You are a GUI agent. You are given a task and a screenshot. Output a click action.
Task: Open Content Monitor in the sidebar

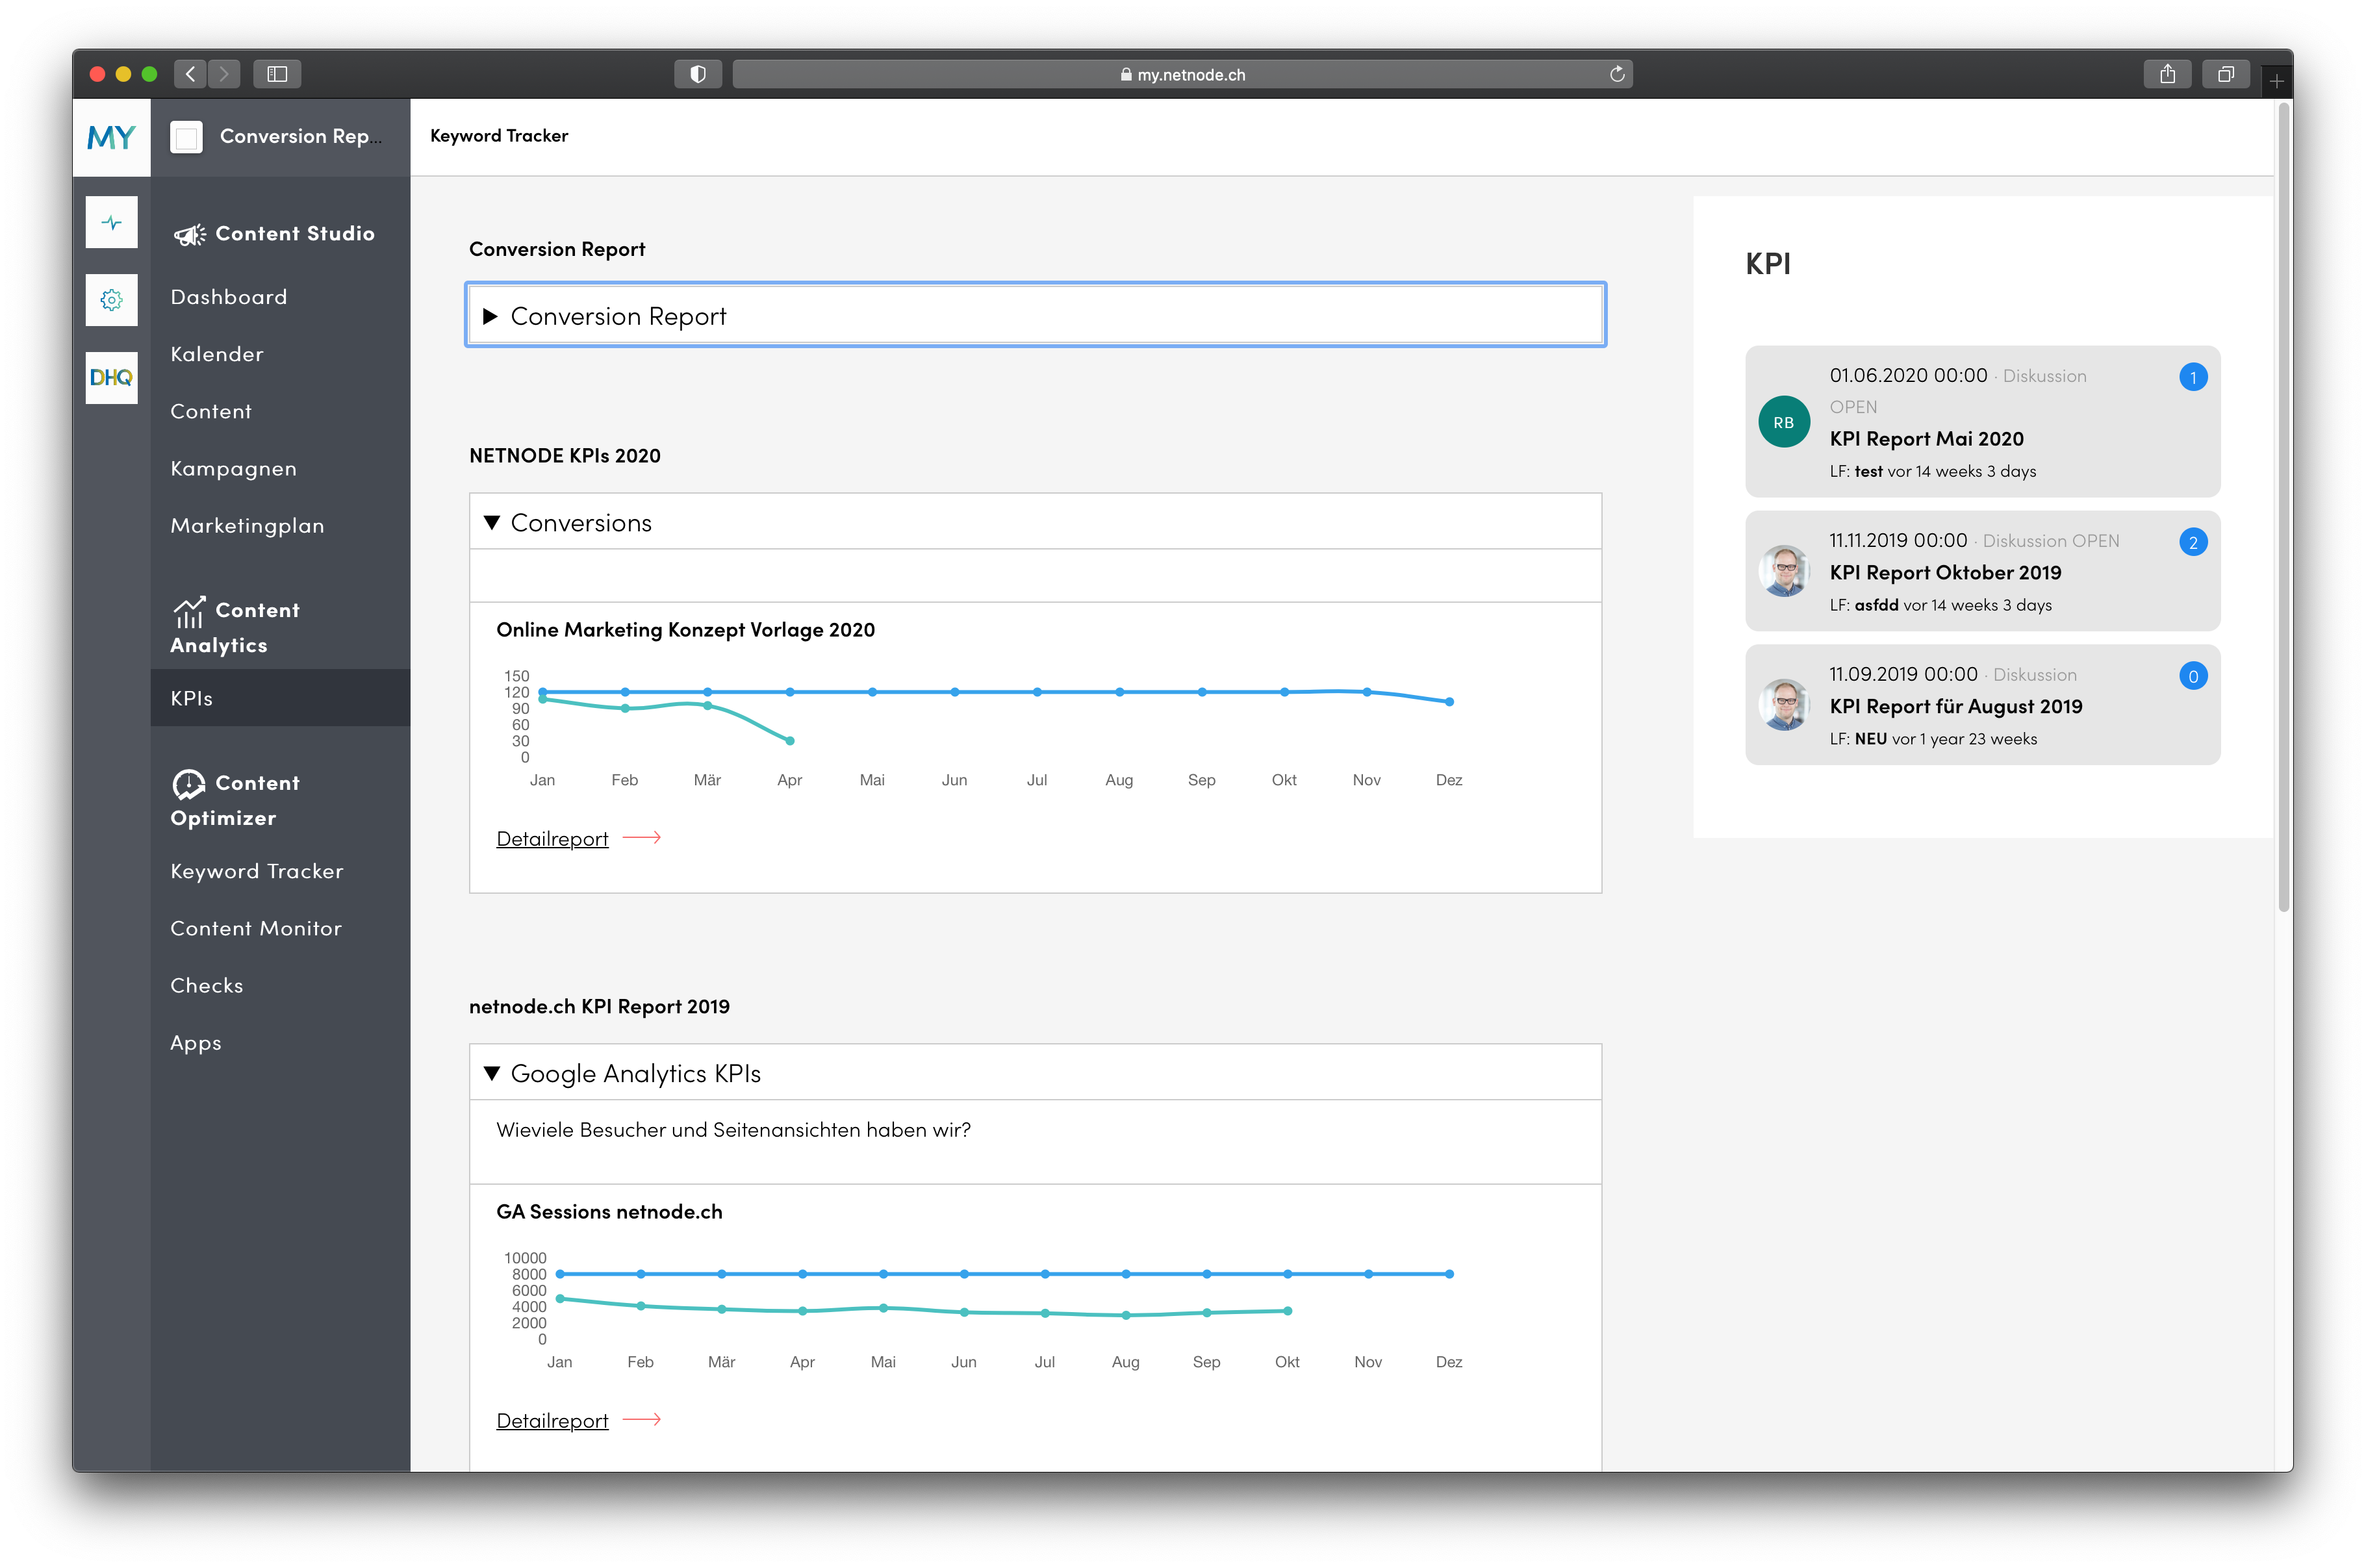coord(256,928)
